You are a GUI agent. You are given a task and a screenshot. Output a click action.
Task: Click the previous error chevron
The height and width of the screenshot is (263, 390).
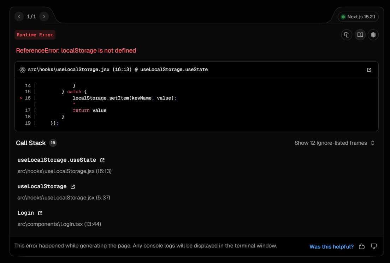[x=19, y=16]
